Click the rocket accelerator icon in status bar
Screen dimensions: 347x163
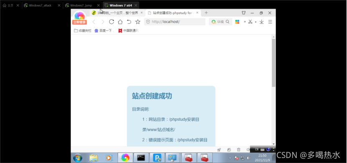click(x=219, y=150)
